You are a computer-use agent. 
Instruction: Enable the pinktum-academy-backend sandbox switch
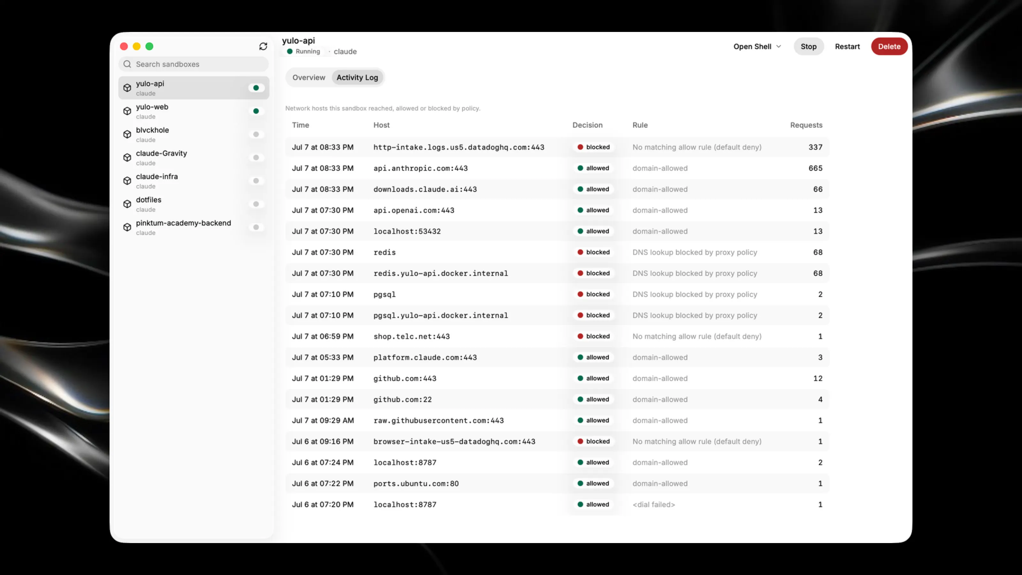(256, 227)
